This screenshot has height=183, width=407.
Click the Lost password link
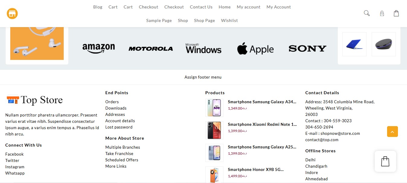coord(119,127)
